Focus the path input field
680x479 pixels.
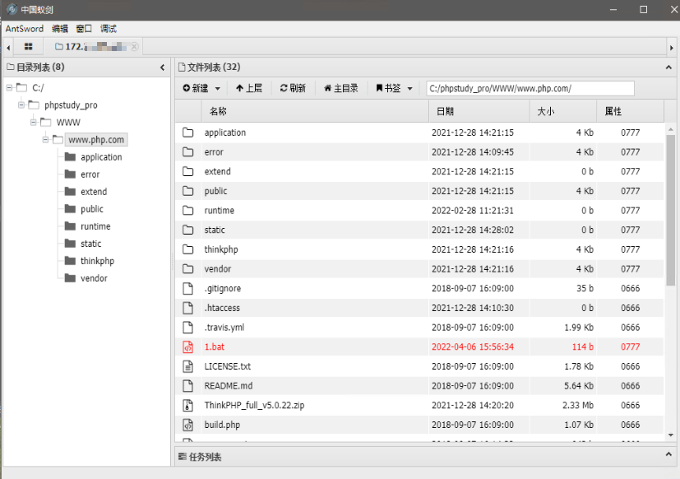point(530,88)
